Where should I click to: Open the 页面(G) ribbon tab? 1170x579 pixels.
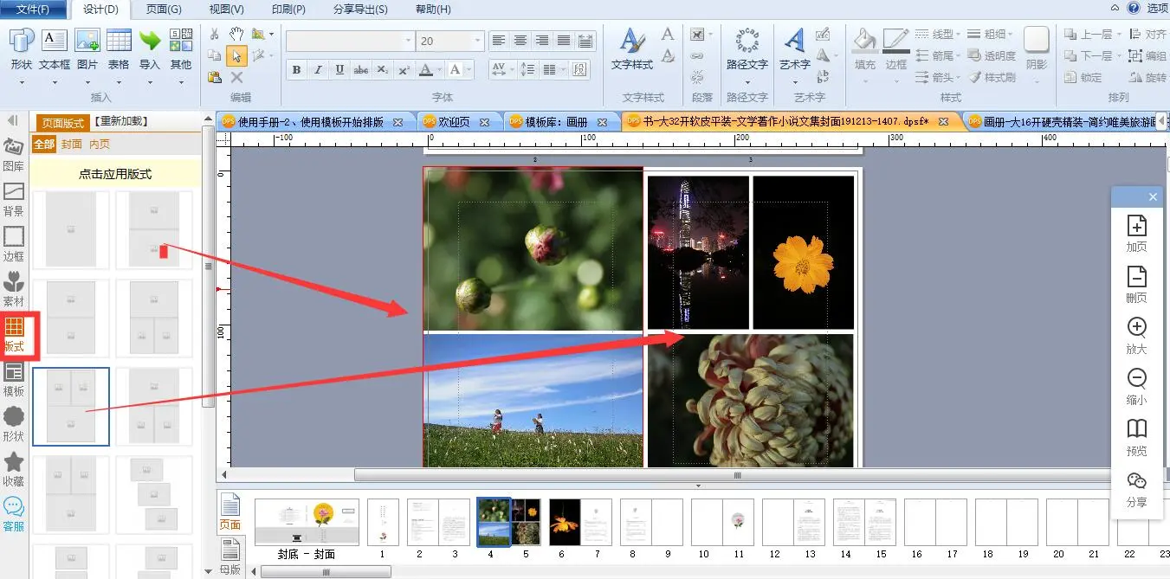pos(164,10)
